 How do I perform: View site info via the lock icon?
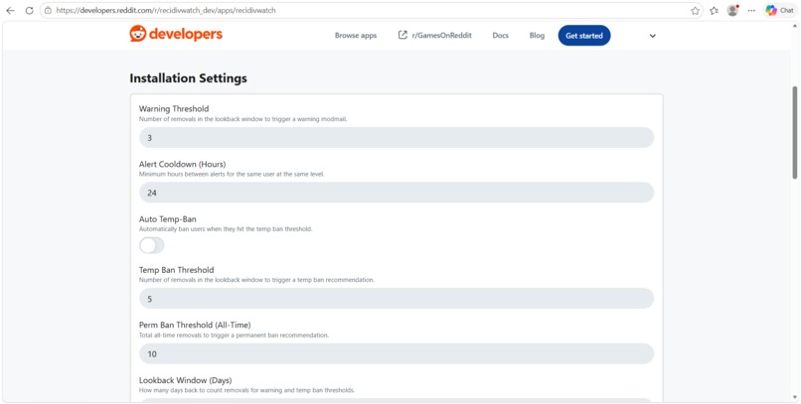click(48, 10)
